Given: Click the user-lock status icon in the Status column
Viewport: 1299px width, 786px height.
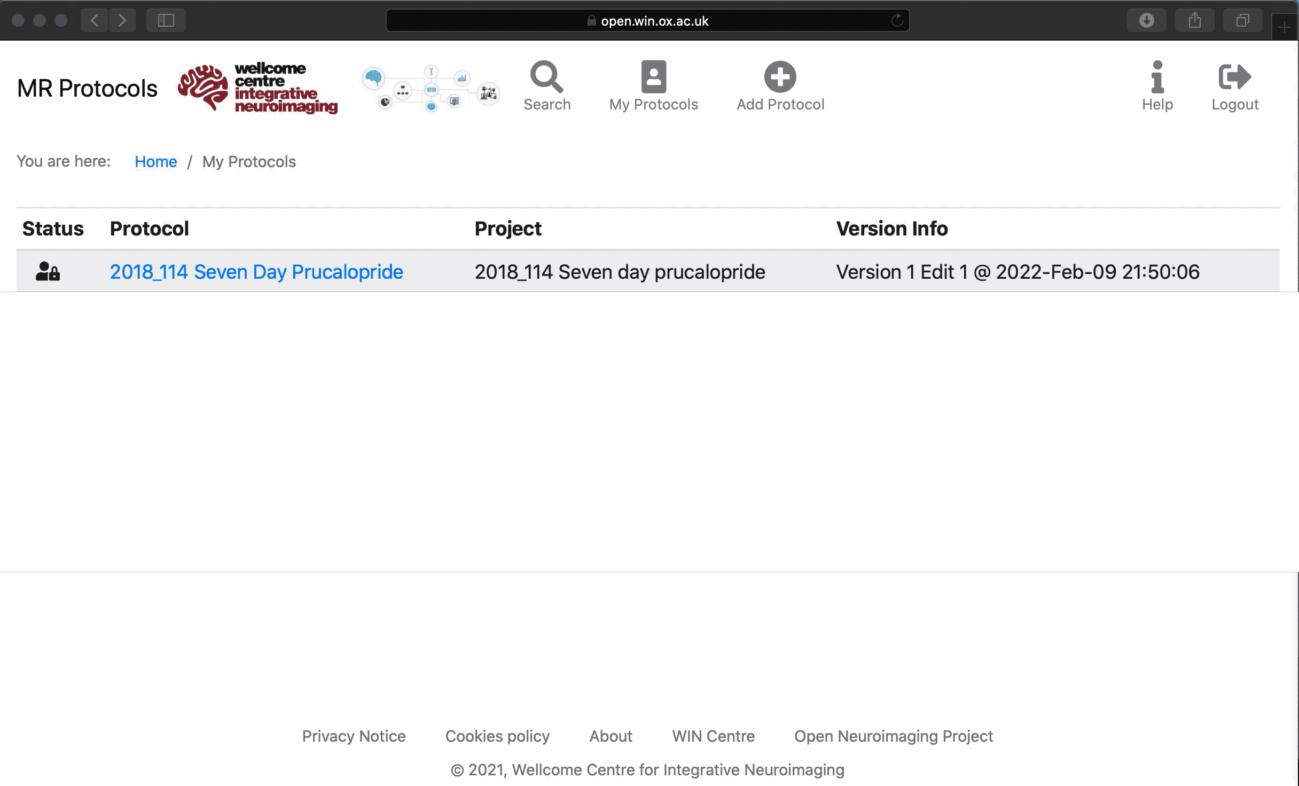Looking at the screenshot, I should (48, 272).
